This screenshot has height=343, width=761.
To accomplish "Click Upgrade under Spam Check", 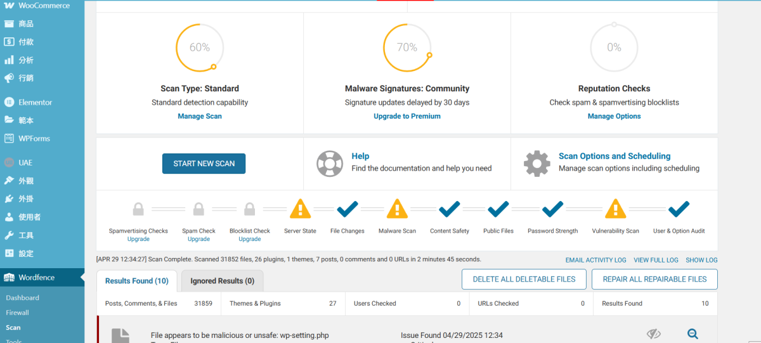I will (198, 239).
